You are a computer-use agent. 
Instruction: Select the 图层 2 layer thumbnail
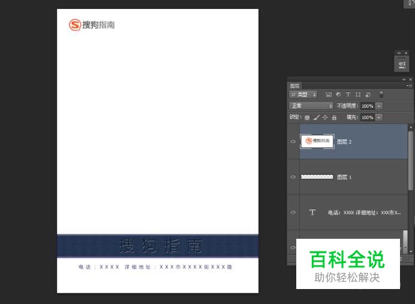click(317, 141)
